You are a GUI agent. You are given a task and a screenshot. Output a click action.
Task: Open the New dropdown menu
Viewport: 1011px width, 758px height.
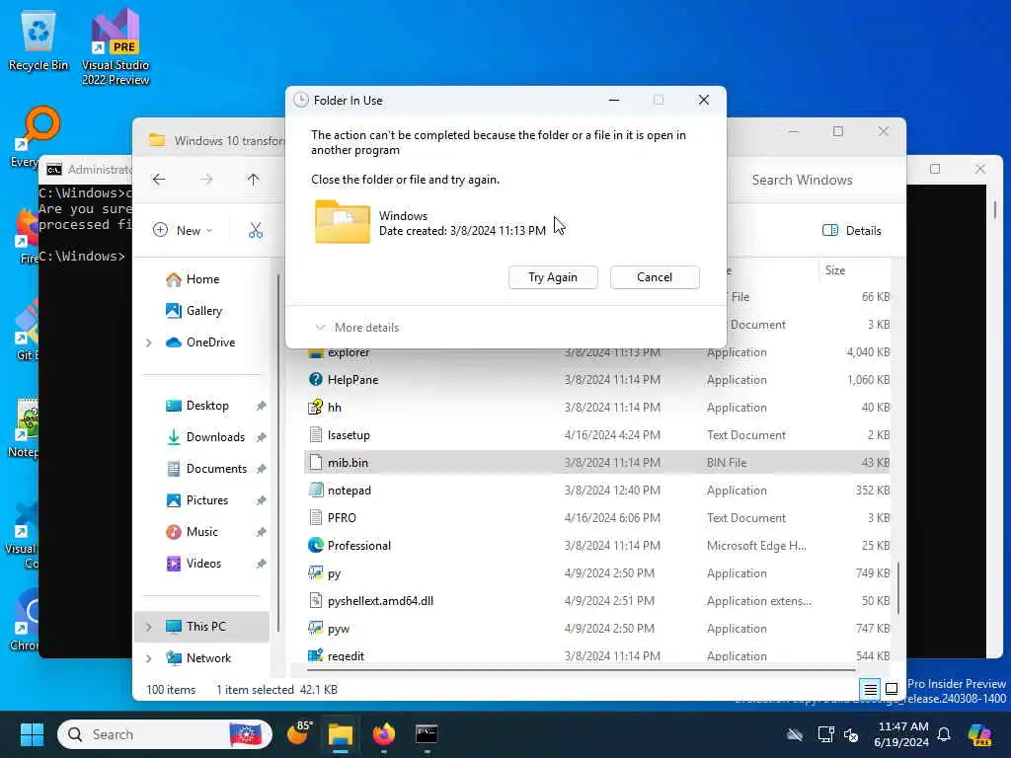pyautogui.click(x=183, y=230)
